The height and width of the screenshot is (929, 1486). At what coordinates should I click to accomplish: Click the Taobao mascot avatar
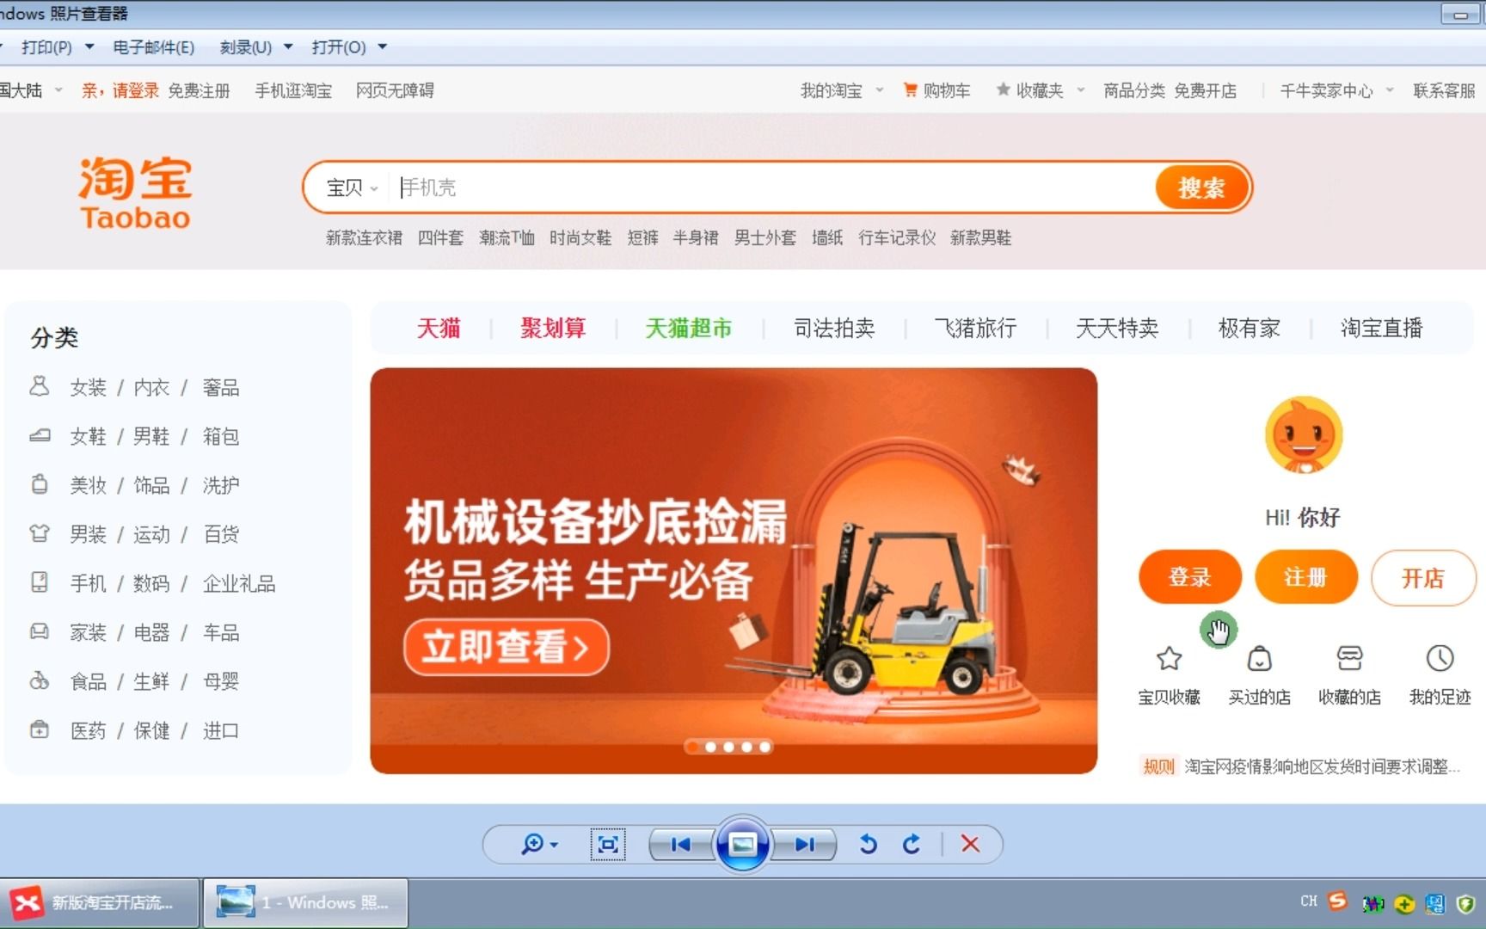pyautogui.click(x=1304, y=435)
